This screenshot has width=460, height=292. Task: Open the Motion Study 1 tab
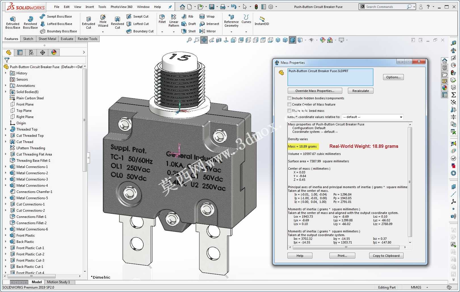[58, 282]
